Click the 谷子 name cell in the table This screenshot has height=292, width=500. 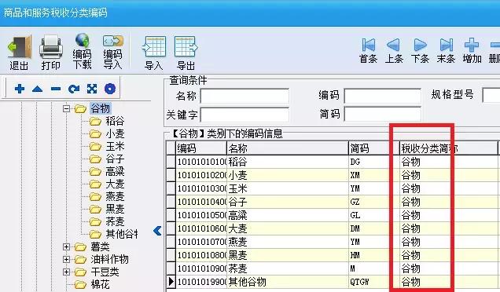point(288,202)
